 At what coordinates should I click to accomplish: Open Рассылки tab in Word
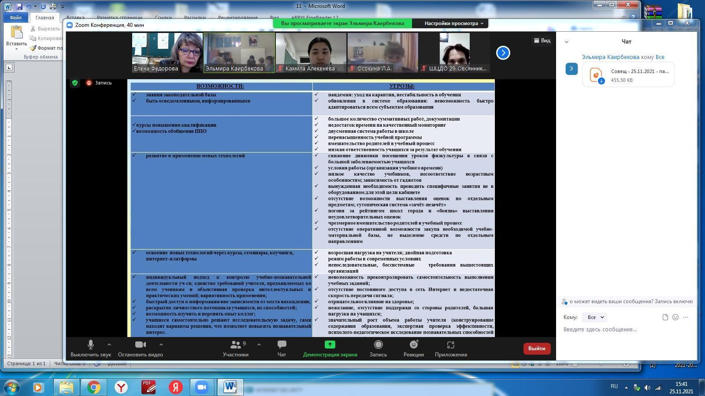click(195, 18)
